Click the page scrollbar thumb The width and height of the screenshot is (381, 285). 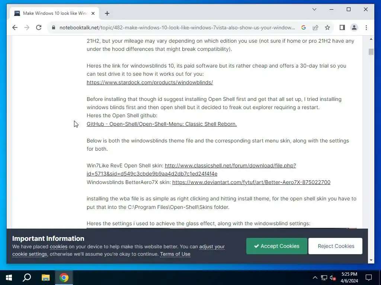point(371,52)
